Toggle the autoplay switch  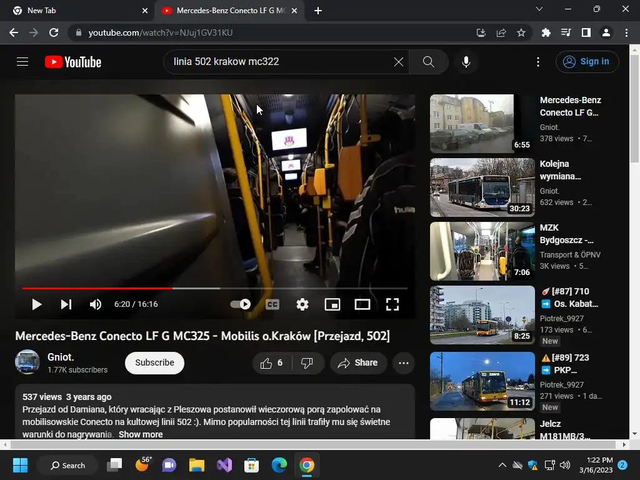(240, 304)
